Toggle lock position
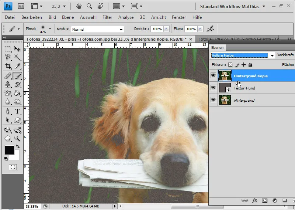Image resolution: width=295 pixels, height=210 pixels. pos(244,65)
